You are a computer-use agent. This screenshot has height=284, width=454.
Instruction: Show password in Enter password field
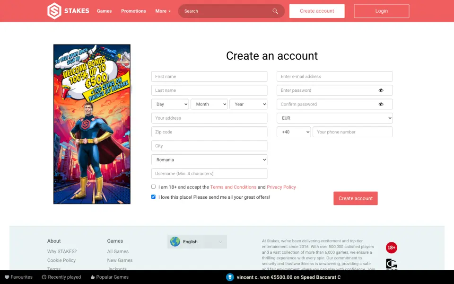tap(381, 90)
